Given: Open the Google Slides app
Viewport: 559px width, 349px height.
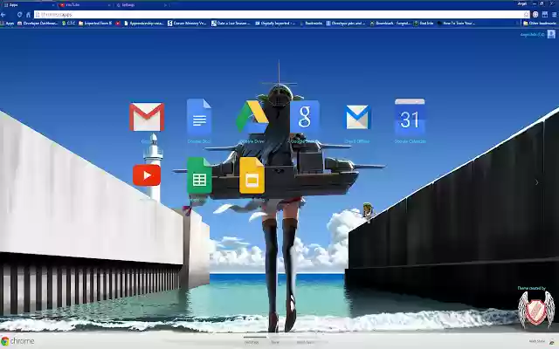Looking at the screenshot, I should 252,175.
